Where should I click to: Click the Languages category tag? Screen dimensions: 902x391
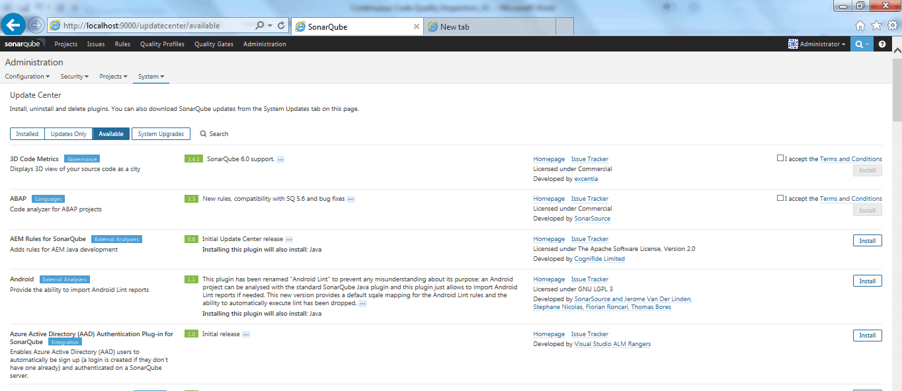point(48,199)
